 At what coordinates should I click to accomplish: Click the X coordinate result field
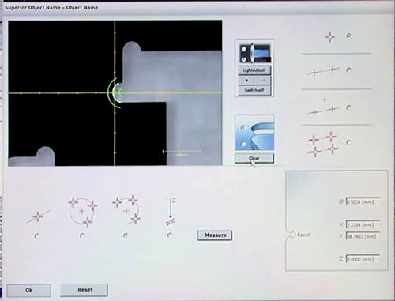coord(363,224)
